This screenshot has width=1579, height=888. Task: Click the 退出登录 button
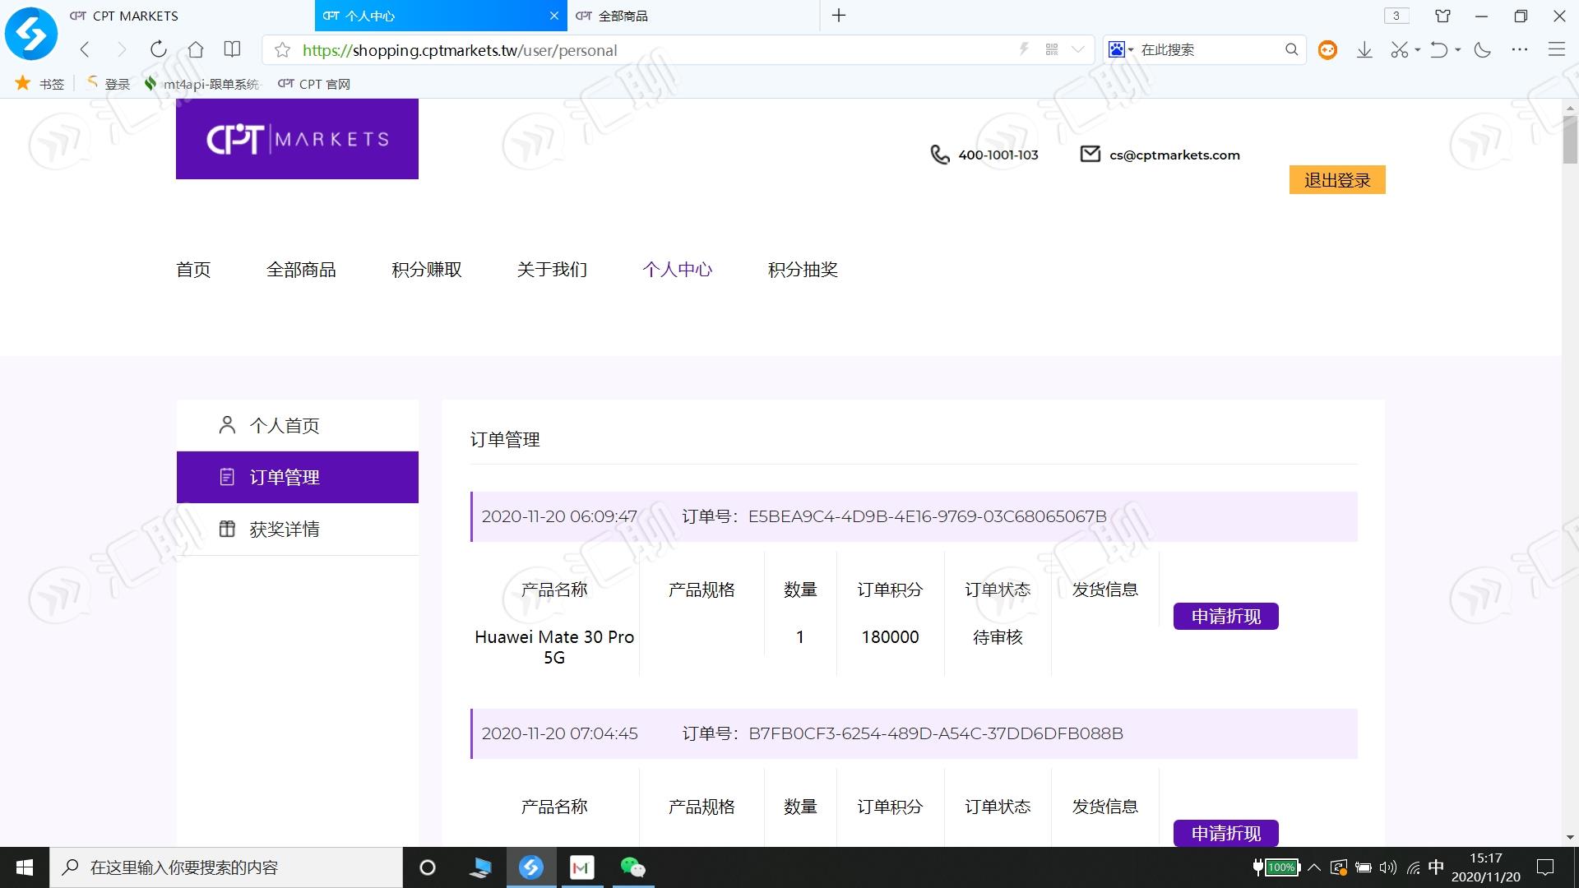coord(1337,180)
